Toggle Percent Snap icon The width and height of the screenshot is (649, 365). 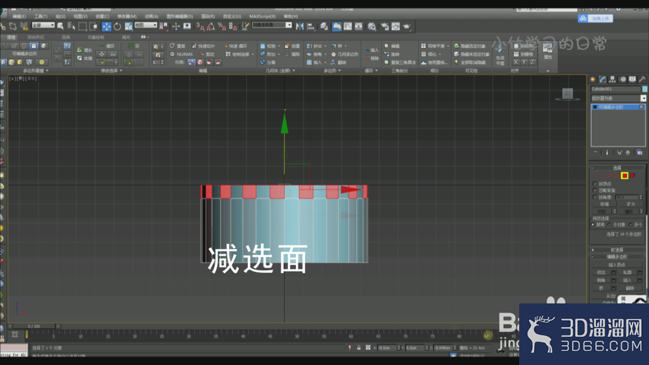click(x=222, y=27)
